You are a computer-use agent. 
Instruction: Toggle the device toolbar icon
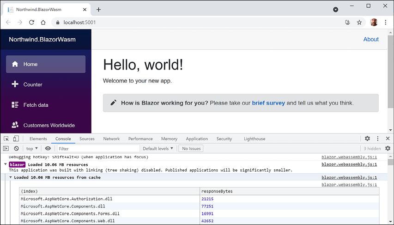point(16,138)
